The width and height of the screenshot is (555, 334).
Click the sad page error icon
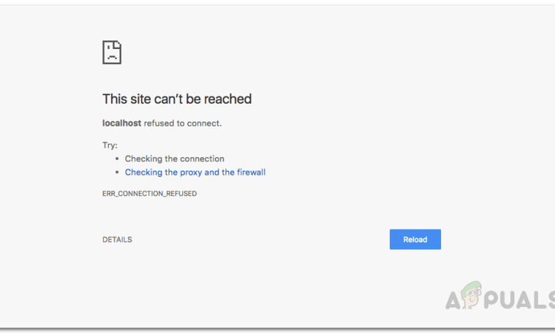tap(112, 52)
